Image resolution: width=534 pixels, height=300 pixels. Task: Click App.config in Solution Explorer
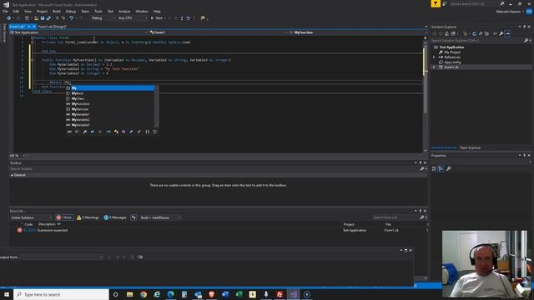click(452, 62)
